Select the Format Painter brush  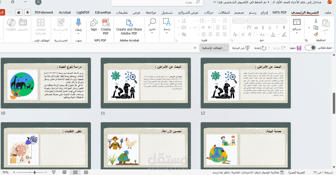coord(316,34)
